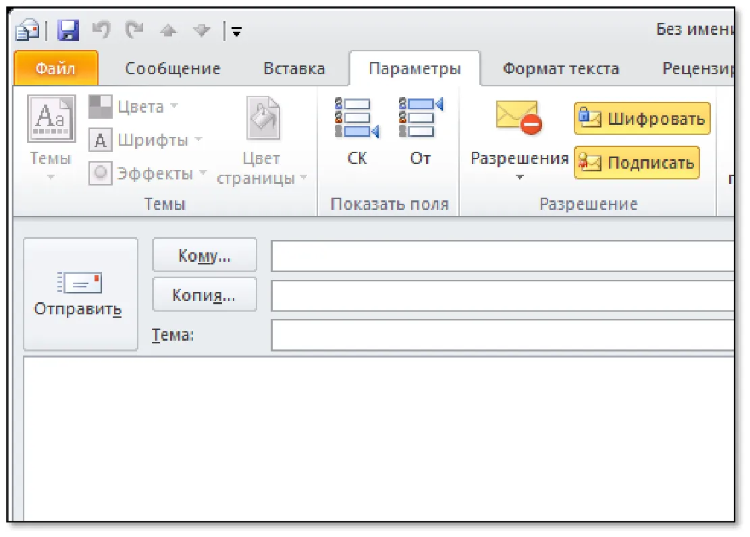Image resolution: width=750 pixels, height=537 pixels.
Task: Click the Previous Item up arrow
Action: click(168, 31)
